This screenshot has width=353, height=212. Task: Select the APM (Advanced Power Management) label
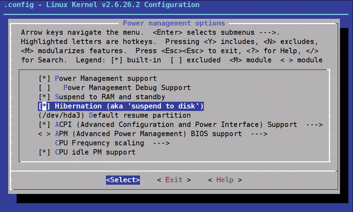click(x=148, y=134)
